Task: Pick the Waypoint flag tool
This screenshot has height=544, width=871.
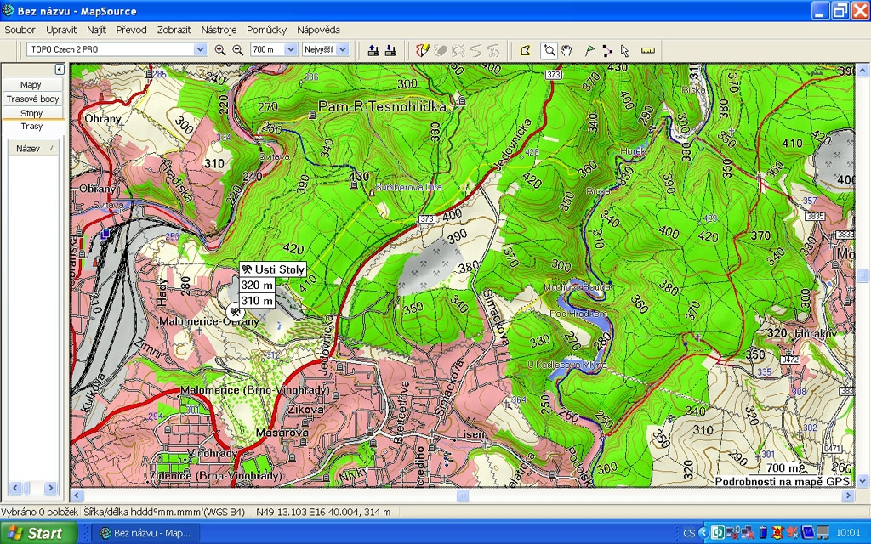Action: [x=590, y=50]
